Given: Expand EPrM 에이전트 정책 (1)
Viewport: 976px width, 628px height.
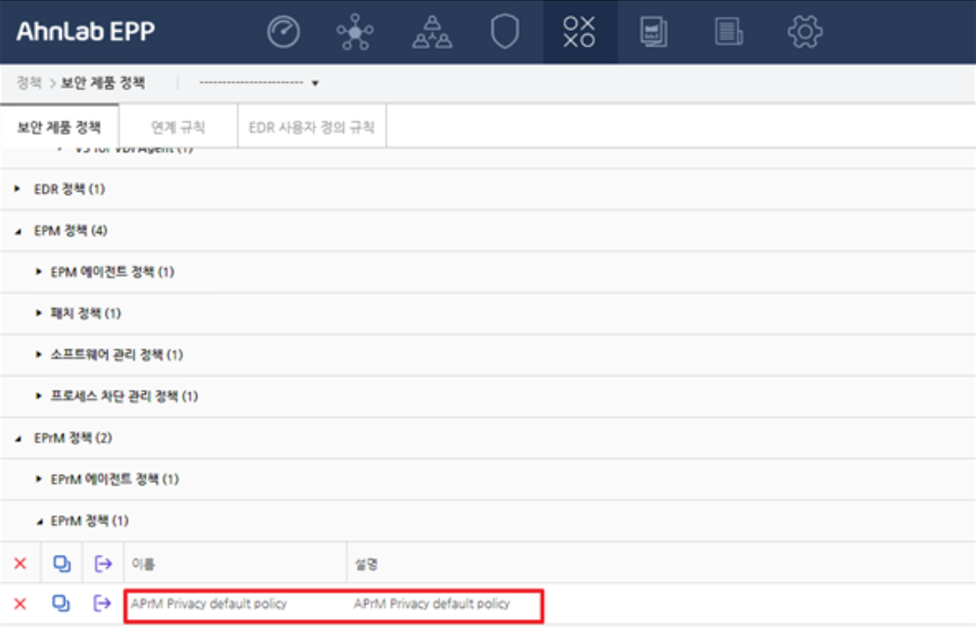Looking at the screenshot, I should [x=39, y=479].
